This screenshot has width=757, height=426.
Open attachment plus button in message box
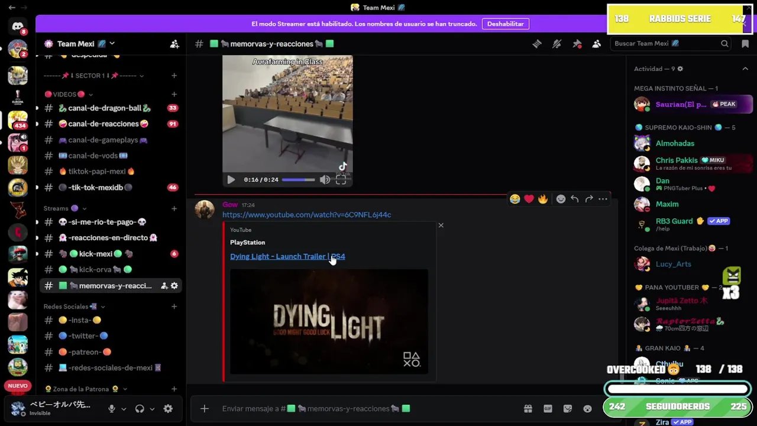[205, 408]
